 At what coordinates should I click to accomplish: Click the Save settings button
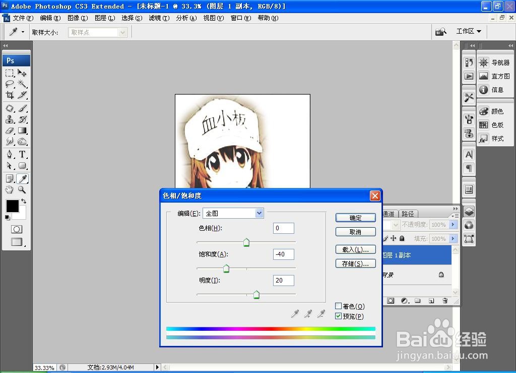pos(355,263)
